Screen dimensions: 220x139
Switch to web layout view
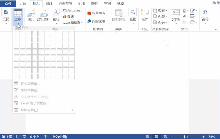[x=165, y=137]
